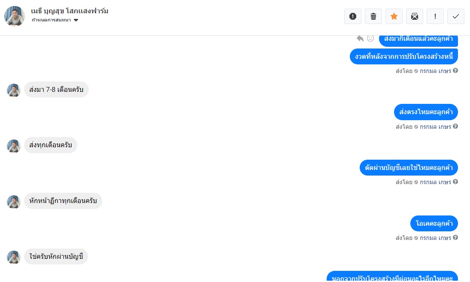Viewport: 470px width, 282px height.
Task: Select message หักหน้าฏีกาทุกเดือนครับ
Action: 63,201
